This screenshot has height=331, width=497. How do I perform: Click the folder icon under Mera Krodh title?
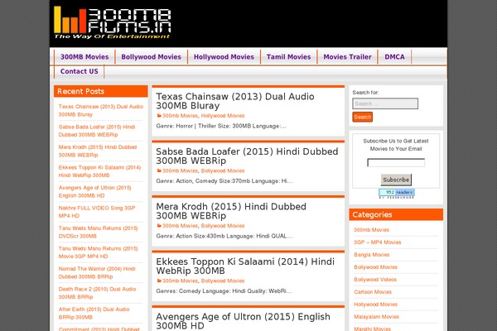[x=159, y=226]
